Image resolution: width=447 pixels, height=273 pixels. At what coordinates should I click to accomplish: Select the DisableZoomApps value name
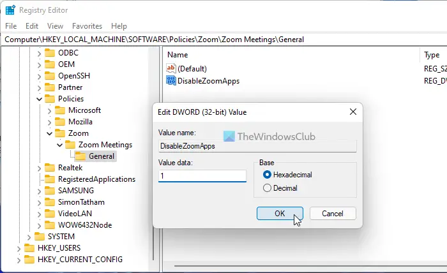tap(208, 81)
